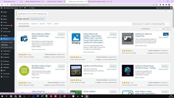Click the current page number field
Screen dimensions: 174x98
[159, 29]
